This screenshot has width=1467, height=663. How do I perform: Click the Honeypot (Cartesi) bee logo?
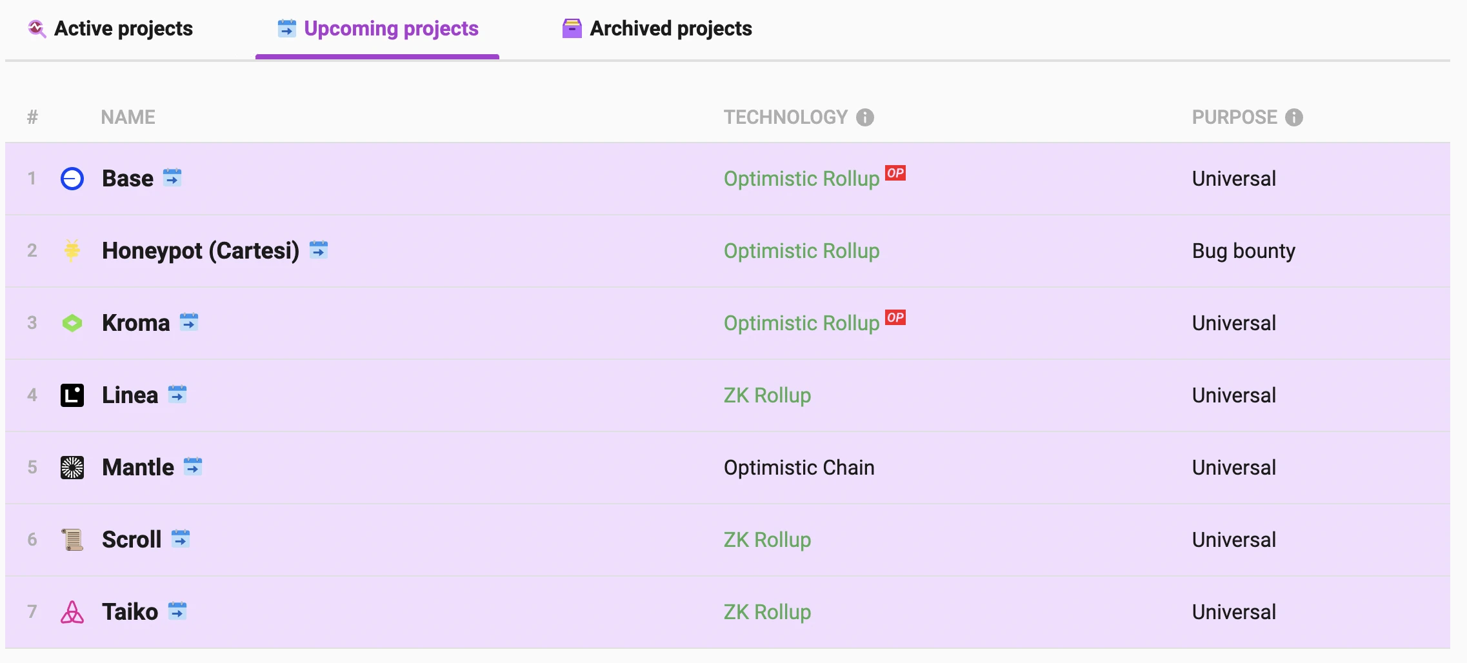[x=72, y=250]
